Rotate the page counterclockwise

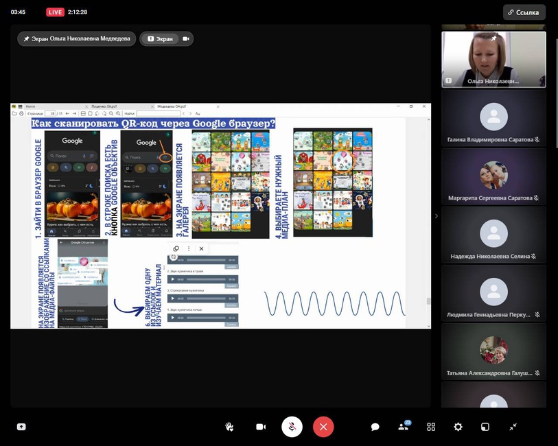point(97,113)
